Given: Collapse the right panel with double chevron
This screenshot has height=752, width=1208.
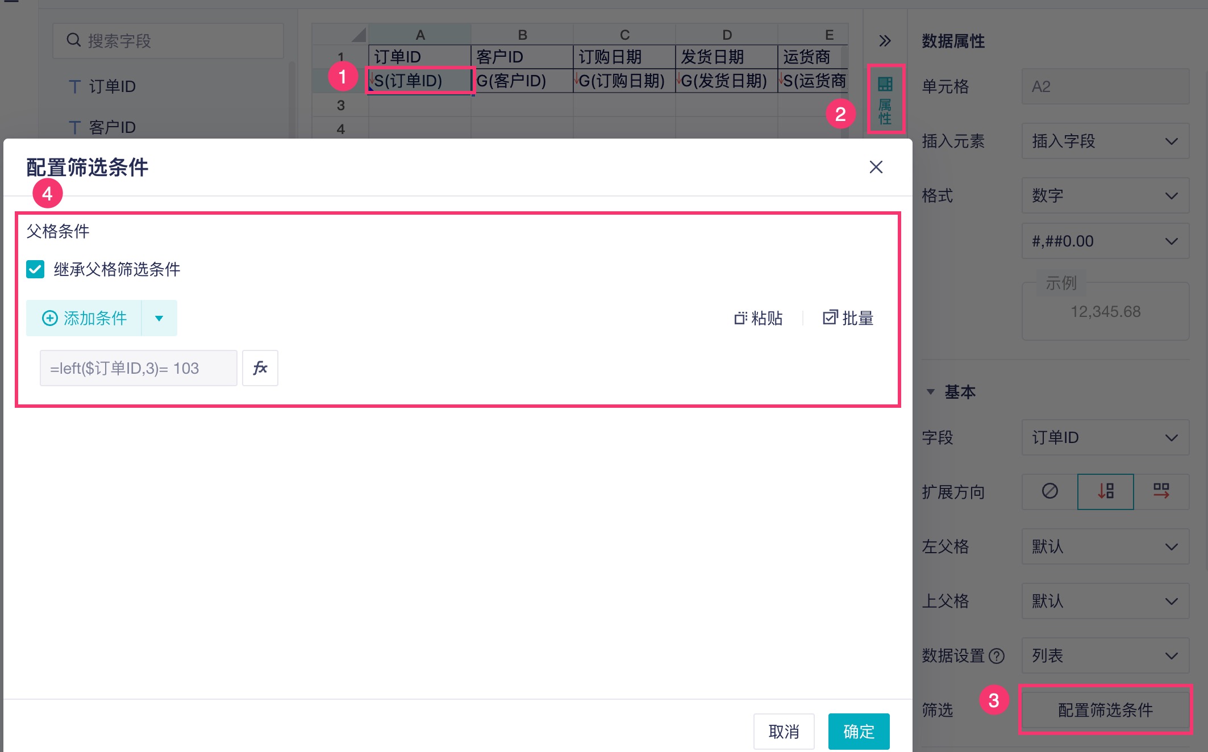Looking at the screenshot, I should pos(885,41).
